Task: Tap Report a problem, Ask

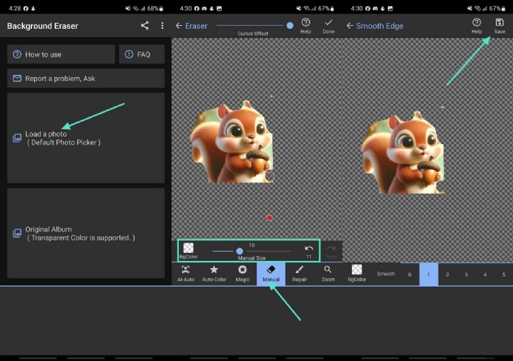Action: click(85, 78)
